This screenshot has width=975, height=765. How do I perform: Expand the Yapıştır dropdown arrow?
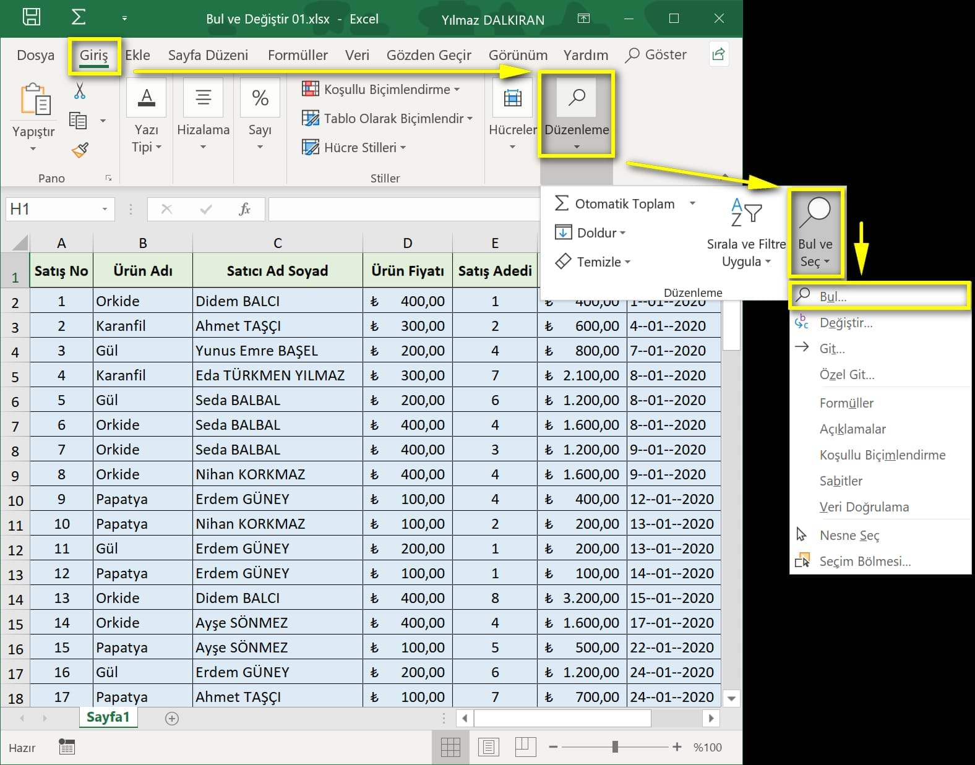(33, 148)
